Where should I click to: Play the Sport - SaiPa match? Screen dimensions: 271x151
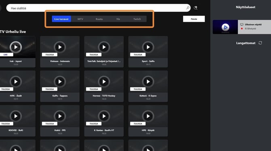[148, 47]
